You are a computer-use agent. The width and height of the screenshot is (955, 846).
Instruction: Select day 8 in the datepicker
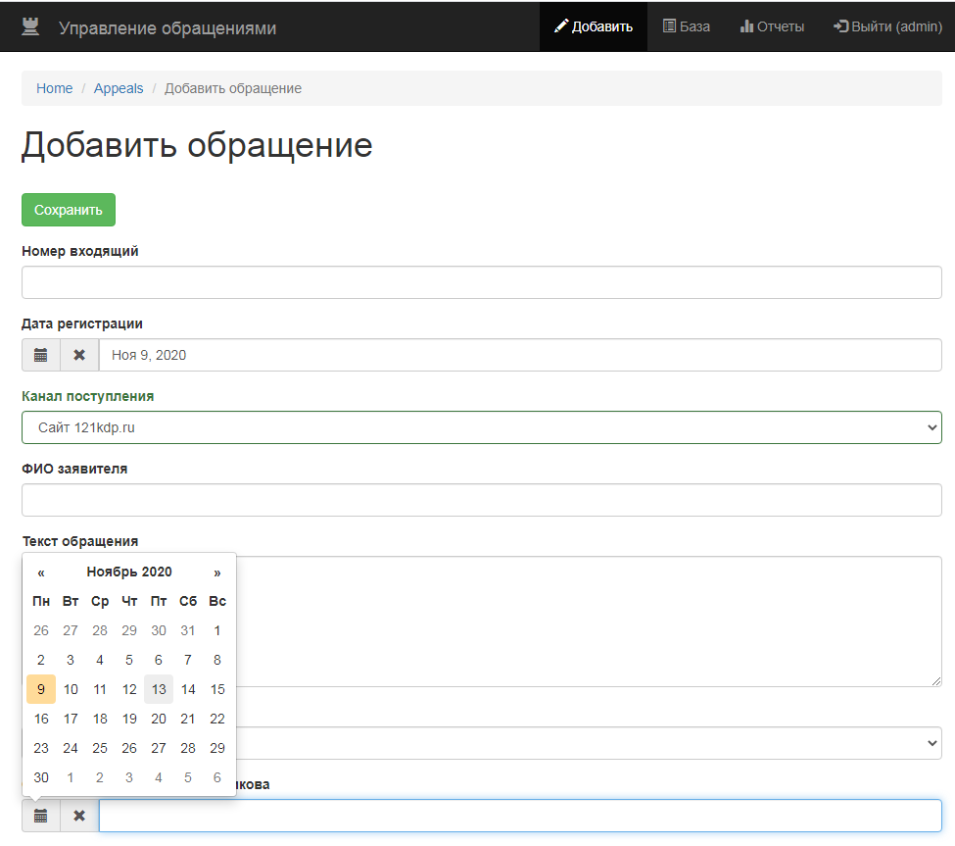tap(217, 660)
